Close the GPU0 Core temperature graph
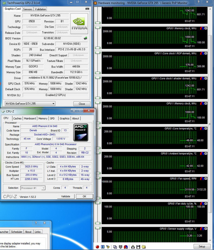Viewport: 214px width, 250px height. [206, 129]
